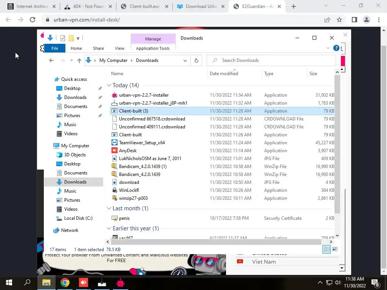Select the Bandicam_4.2.0.1439 (1) WinZip icon
The image size is (387, 290).
click(x=114, y=166)
